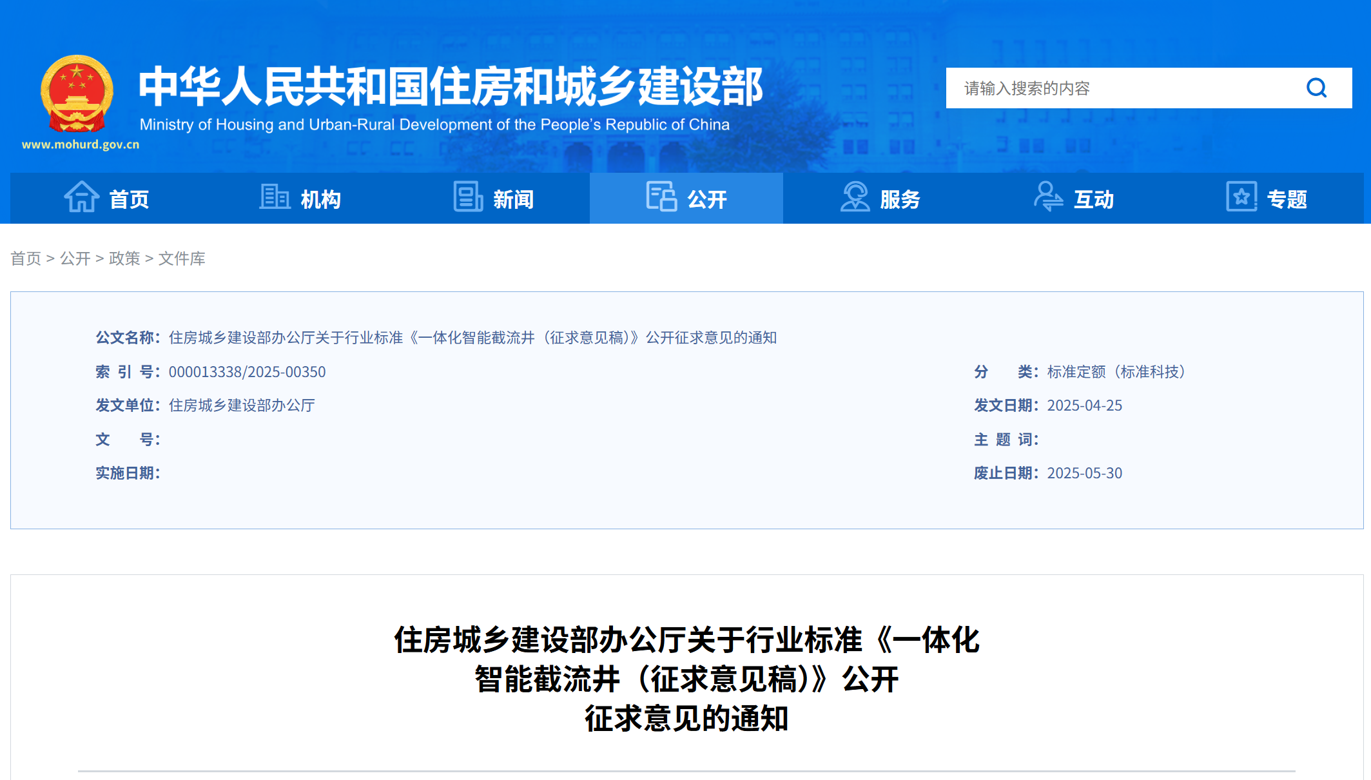Screen dimensions: 1371x780
Task: Click 政策 in the breadcrumb
Action: [x=124, y=258]
